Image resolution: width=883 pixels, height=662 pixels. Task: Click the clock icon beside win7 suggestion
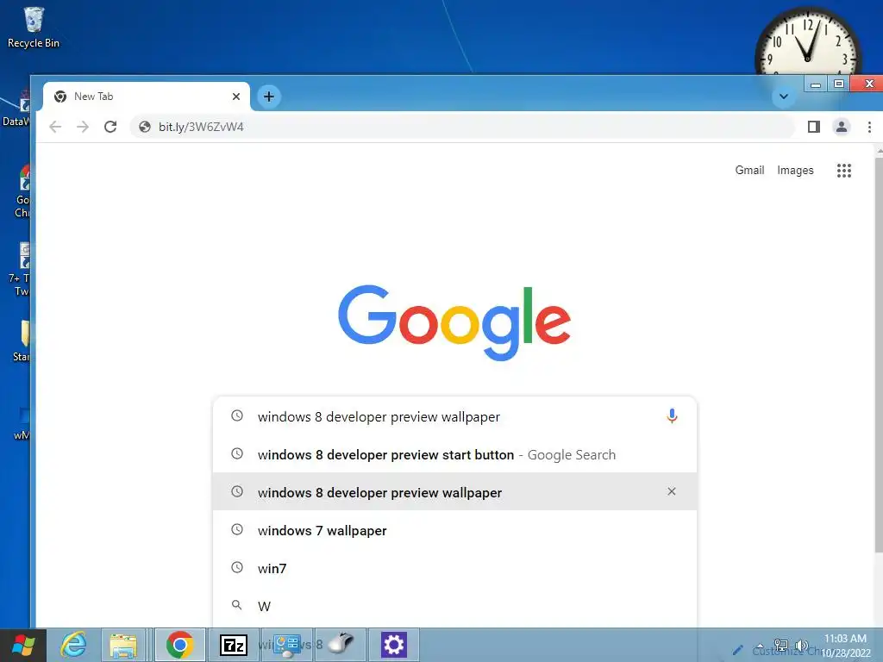[237, 567]
